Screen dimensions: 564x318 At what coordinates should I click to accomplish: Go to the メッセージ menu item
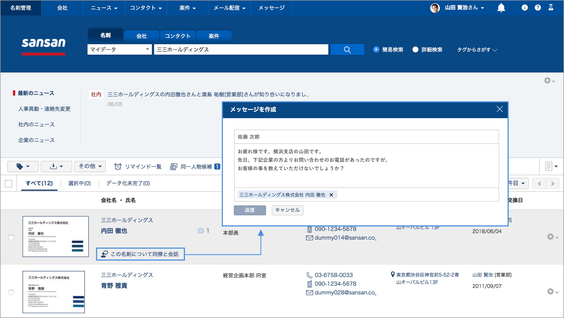(271, 8)
